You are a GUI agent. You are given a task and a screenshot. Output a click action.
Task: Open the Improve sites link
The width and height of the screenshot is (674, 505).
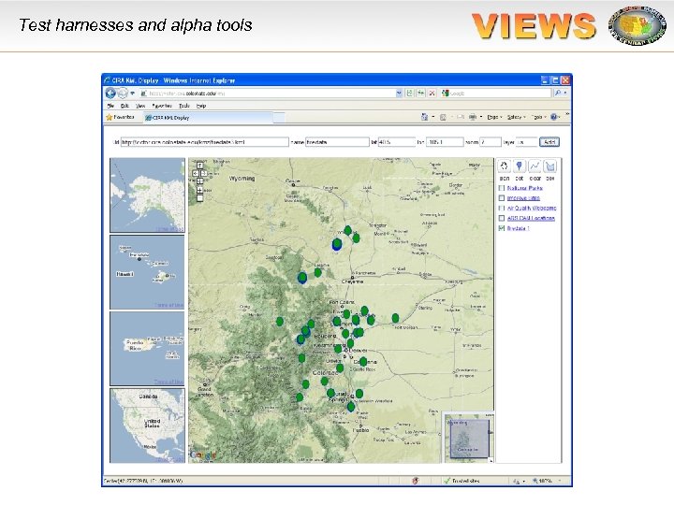pos(523,198)
